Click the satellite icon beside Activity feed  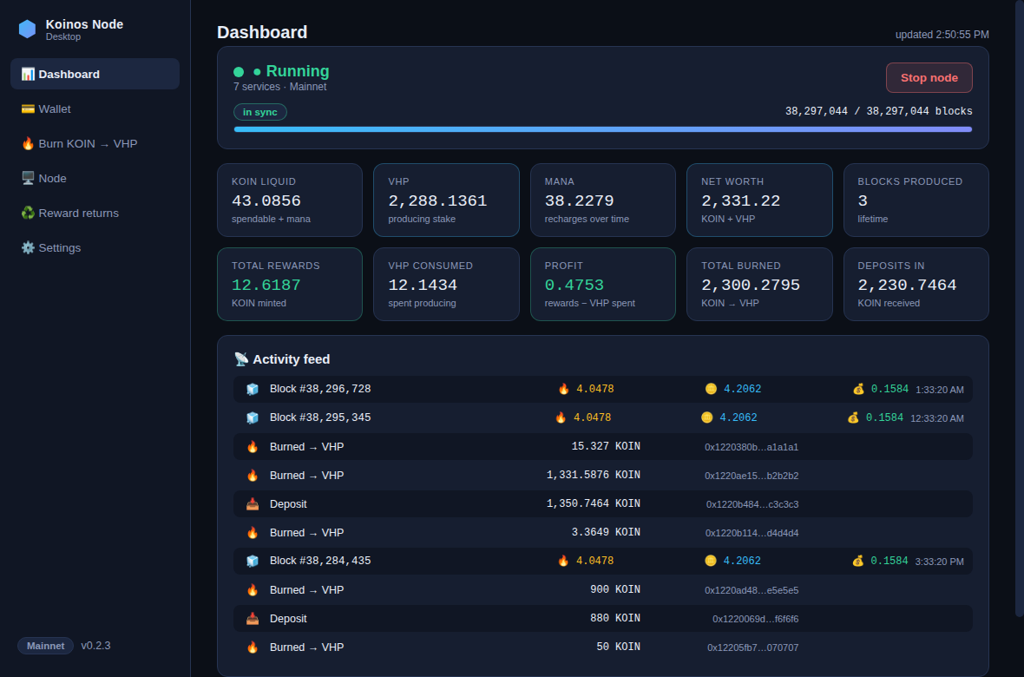point(241,358)
